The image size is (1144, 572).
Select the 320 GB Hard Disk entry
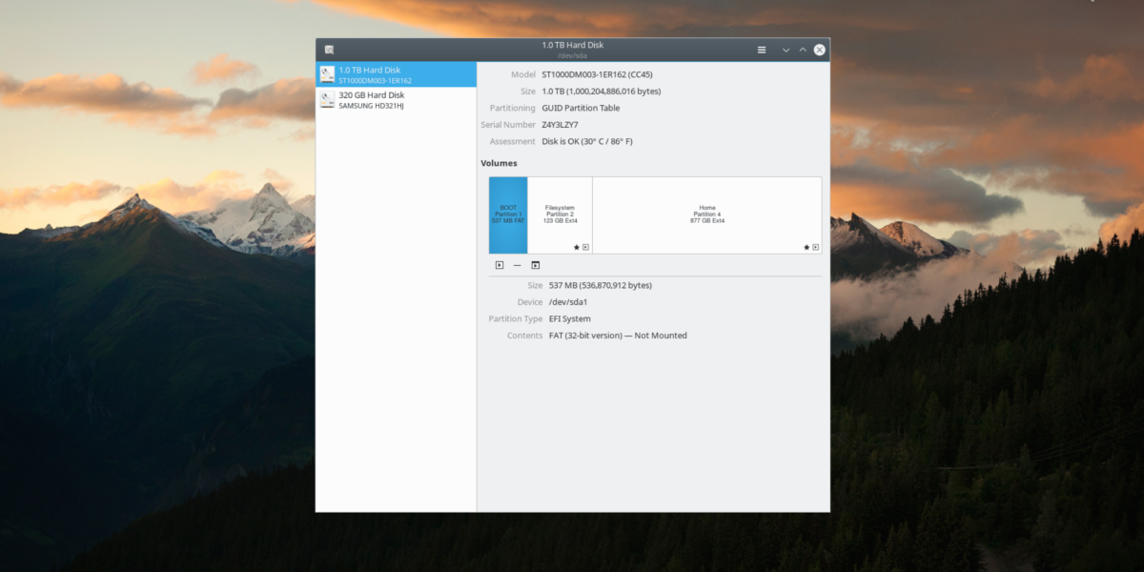396,99
